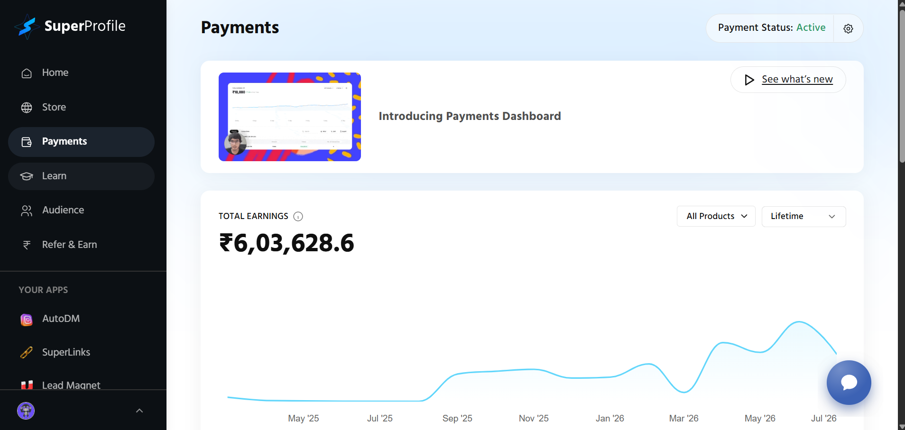
Task: Click the SuperLinks chain icon
Action: pos(27,353)
